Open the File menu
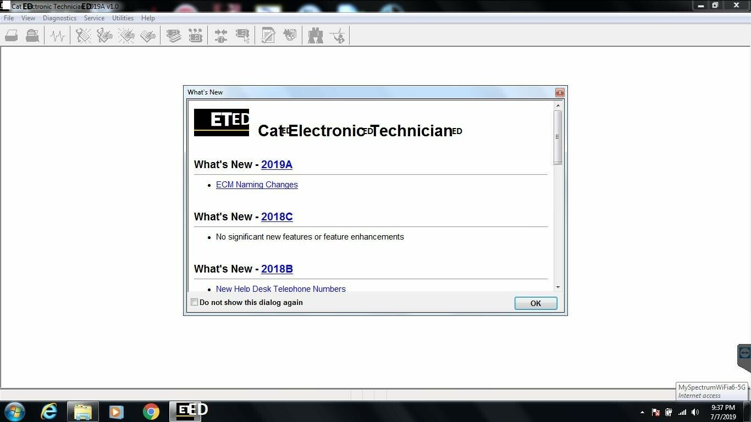Viewport: 751px width, 422px height. (9, 18)
